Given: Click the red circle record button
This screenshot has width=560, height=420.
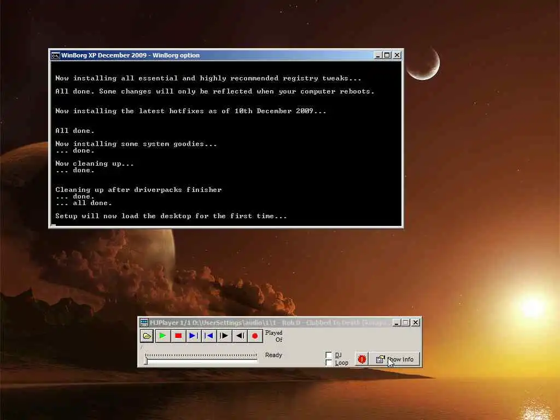Looking at the screenshot, I should [255, 336].
